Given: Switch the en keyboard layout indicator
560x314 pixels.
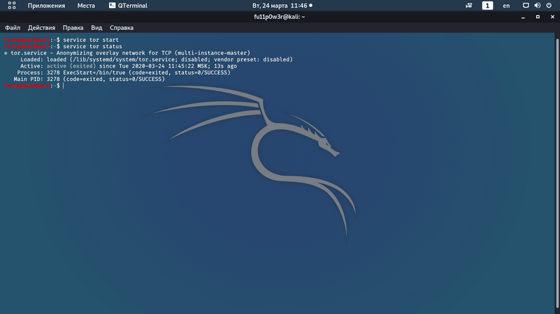Looking at the screenshot, I should [506, 6].
